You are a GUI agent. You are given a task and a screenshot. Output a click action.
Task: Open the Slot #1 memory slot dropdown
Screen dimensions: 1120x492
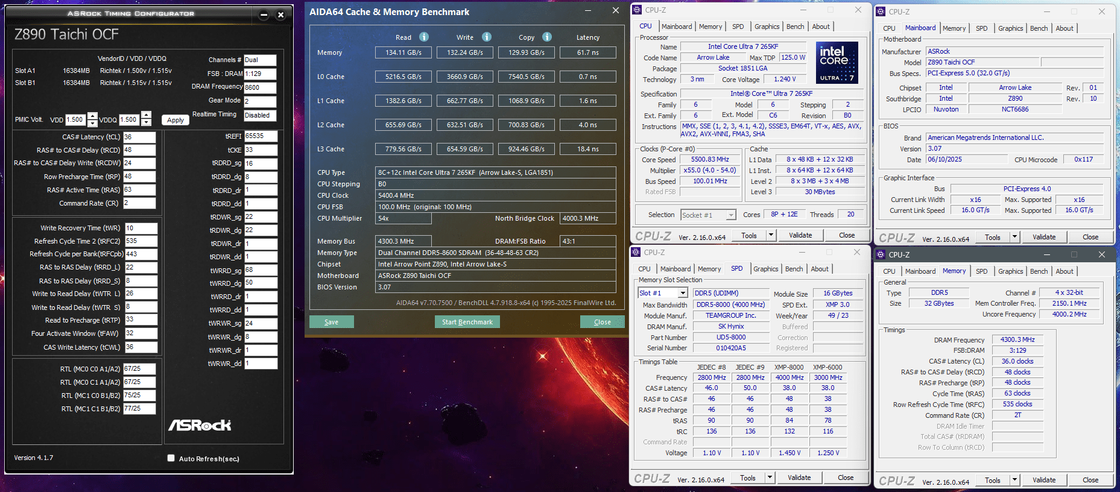pyautogui.click(x=683, y=293)
